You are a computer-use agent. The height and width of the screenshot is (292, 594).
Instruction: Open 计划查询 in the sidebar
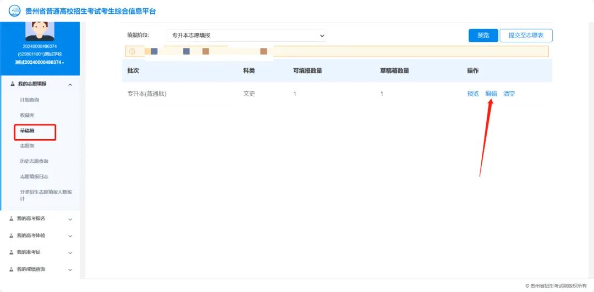(x=30, y=100)
